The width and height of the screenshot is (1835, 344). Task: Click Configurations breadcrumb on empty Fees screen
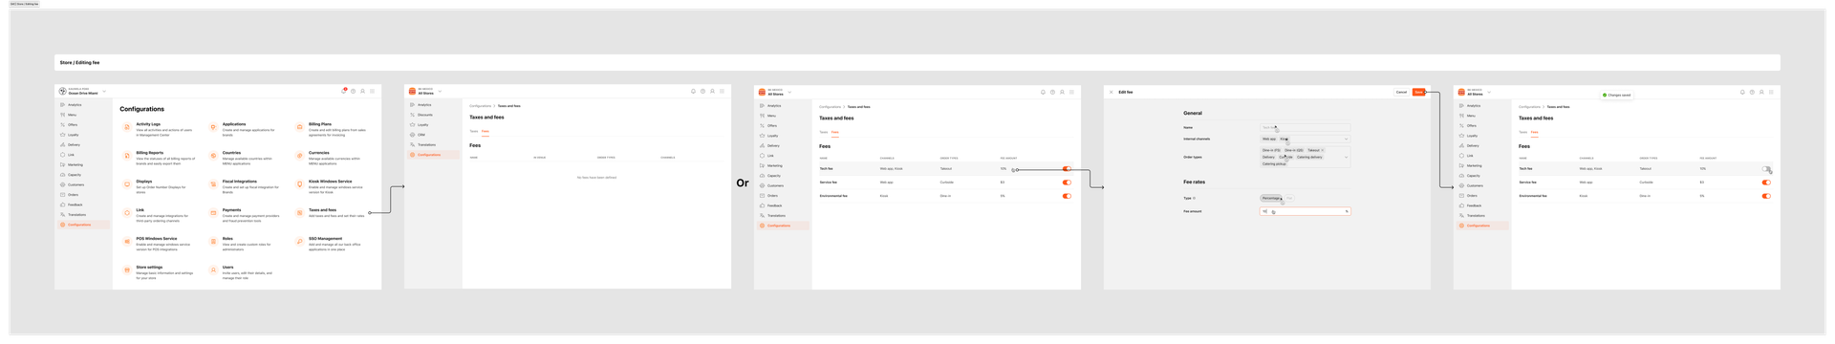point(481,106)
